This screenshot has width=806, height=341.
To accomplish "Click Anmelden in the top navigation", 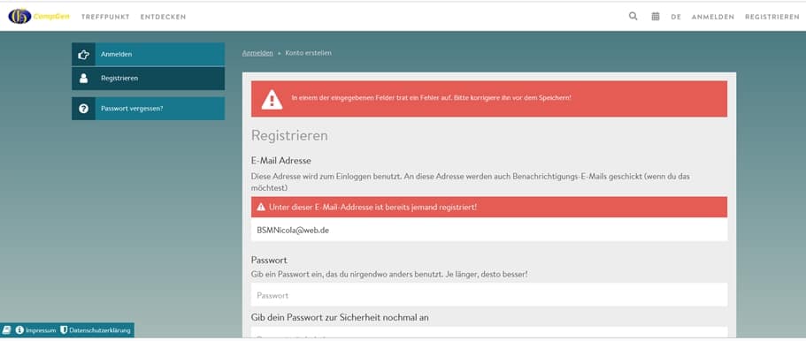I will click(x=712, y=17).
